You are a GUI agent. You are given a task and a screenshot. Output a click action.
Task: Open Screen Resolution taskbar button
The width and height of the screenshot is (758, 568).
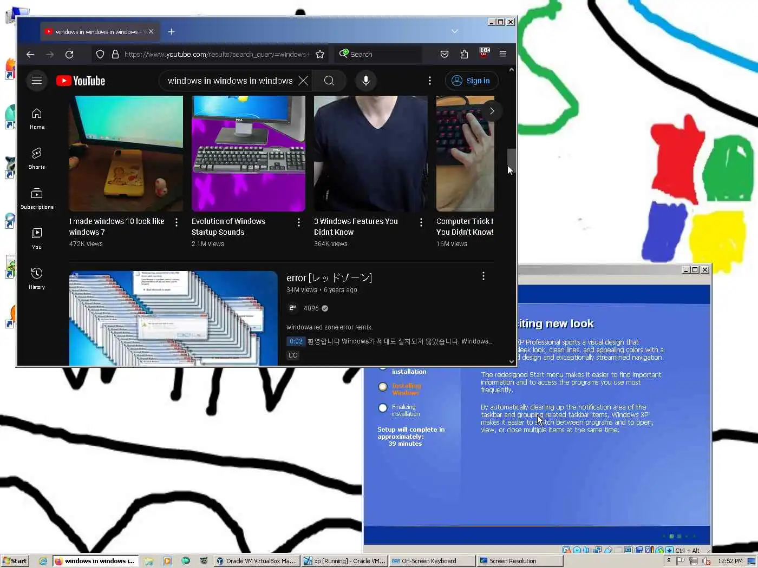(520, 561)
